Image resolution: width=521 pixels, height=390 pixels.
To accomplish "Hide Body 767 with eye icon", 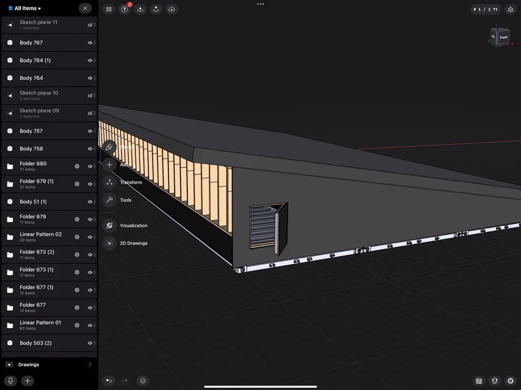I will click(89, 43).
